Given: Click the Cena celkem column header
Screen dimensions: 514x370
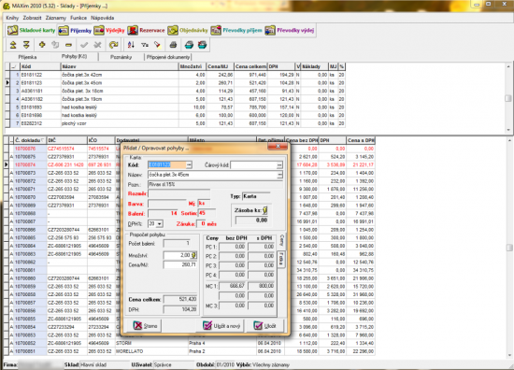Looking at the screenshot, I should coord(250,66).
